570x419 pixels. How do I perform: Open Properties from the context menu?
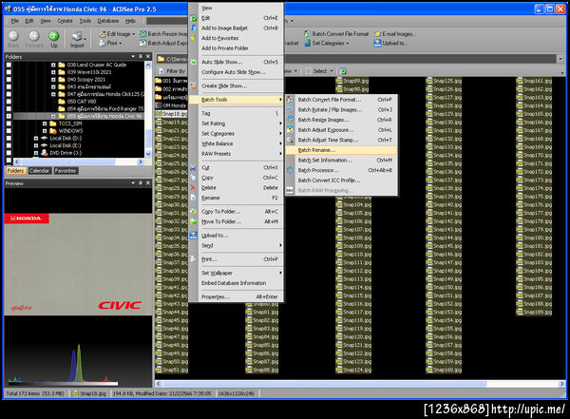(237, 296)
